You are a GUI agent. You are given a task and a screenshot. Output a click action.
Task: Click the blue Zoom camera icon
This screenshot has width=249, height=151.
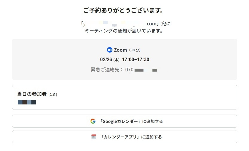tap(109, 50)
